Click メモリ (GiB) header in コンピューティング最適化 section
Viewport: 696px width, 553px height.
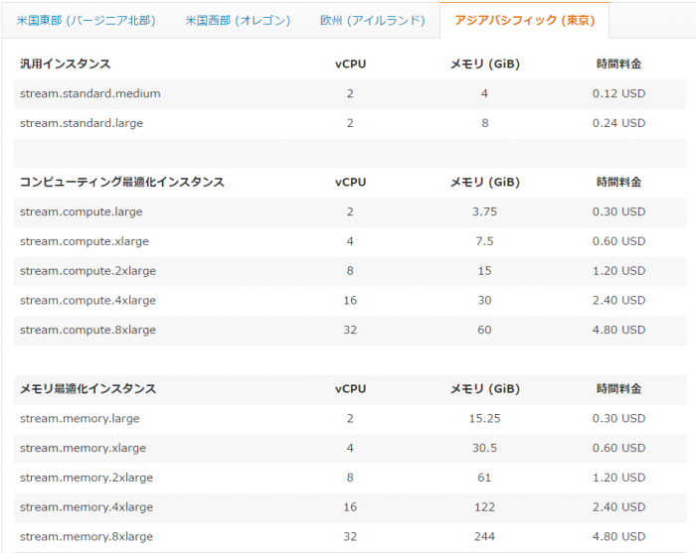(485, 182)
